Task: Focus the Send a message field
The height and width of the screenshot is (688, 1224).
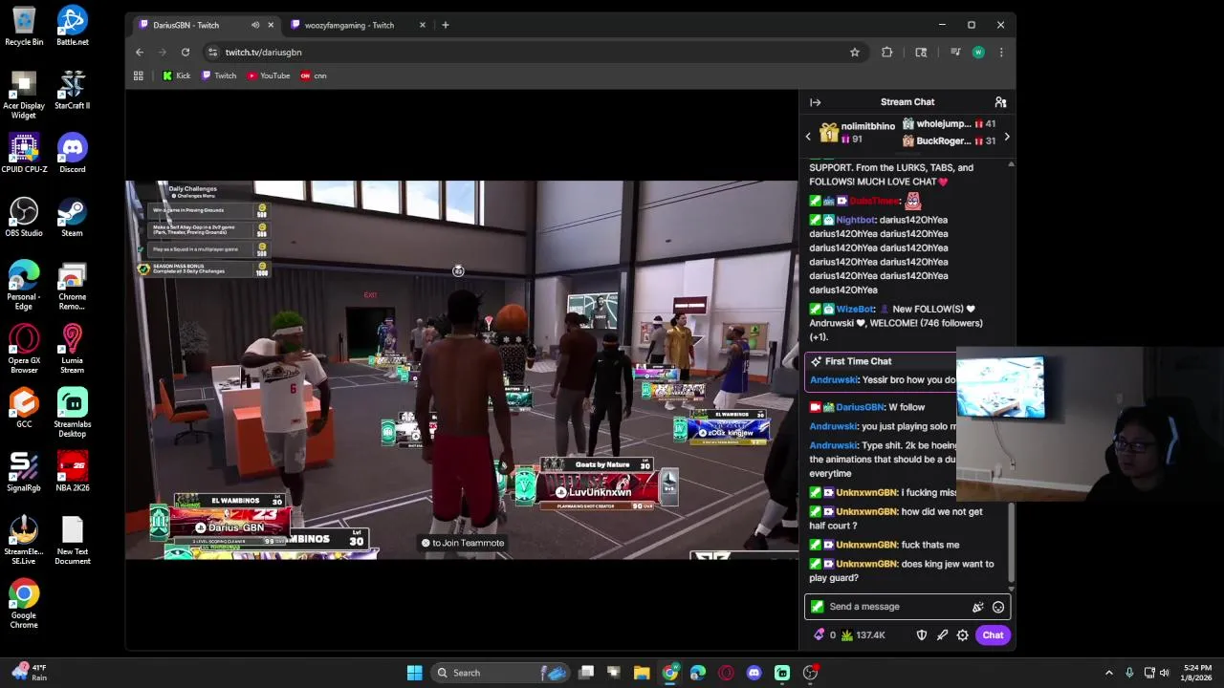Action: tap(907, 607)
